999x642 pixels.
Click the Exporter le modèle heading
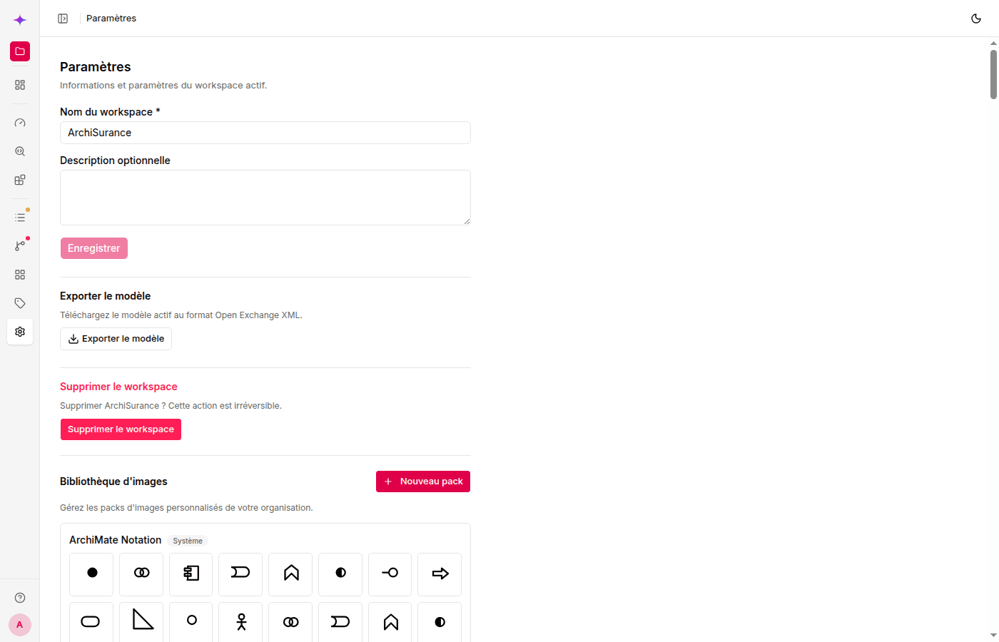click(106, 296)
